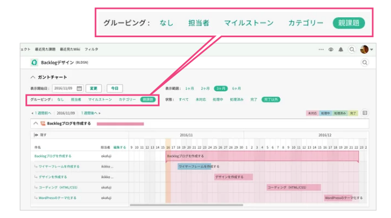Image resolution: width=391 pixels, height=218 pixels.
Task: Select grouping 親課題 pill in the Gantt panel
Action: [148, 99]
